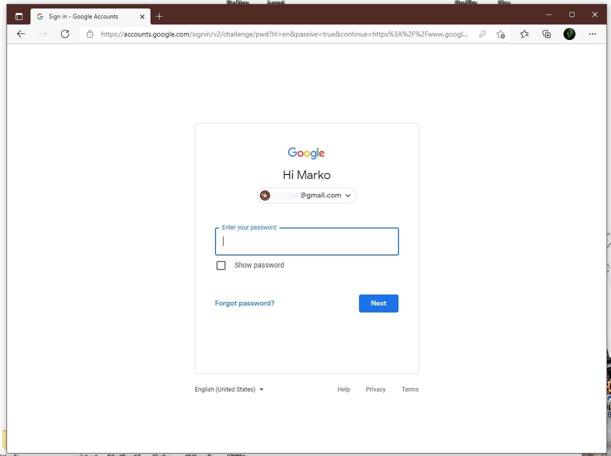Open a new browser tab
This screenshot has height=456, width=611.
[159, 16]
